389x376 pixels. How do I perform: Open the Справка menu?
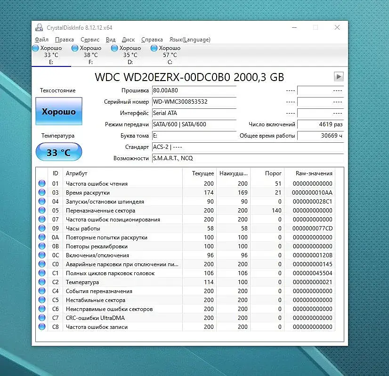point(152,40)
